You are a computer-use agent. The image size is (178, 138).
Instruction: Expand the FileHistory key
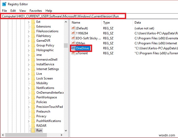coord(29,36)
